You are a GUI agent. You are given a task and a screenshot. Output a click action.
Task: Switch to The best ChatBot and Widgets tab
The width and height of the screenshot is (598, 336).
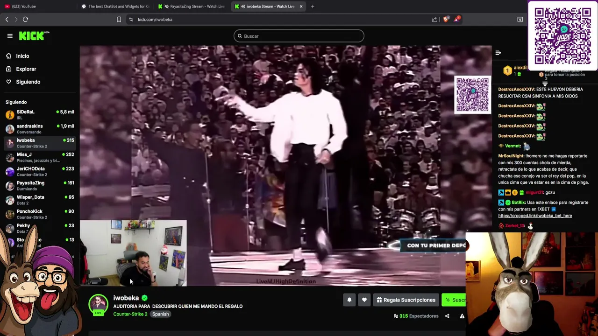click(x=115, y=7)
